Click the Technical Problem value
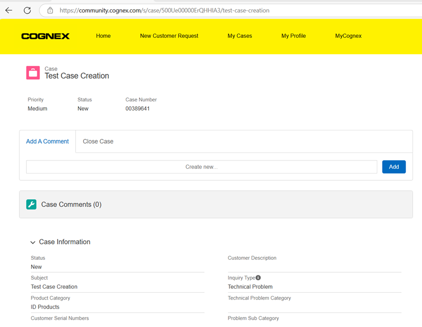422x327 pixels. tap(250, 287)
